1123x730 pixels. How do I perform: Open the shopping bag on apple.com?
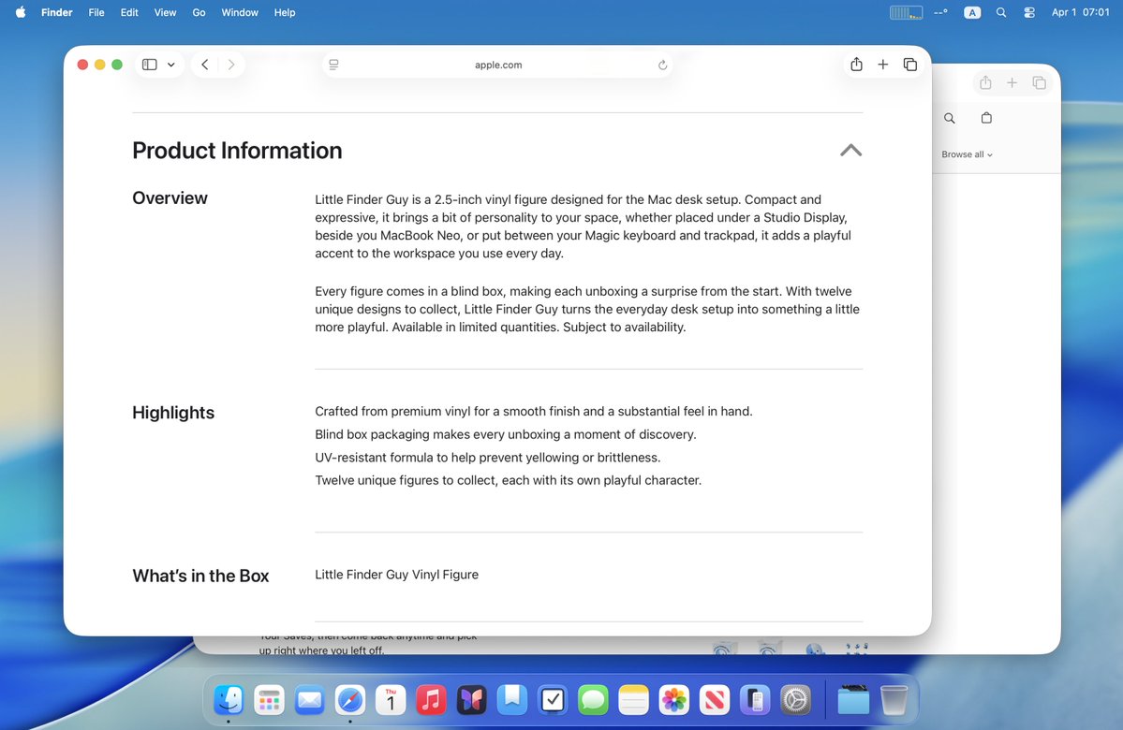pyautogui.click(x=985, y=118)
